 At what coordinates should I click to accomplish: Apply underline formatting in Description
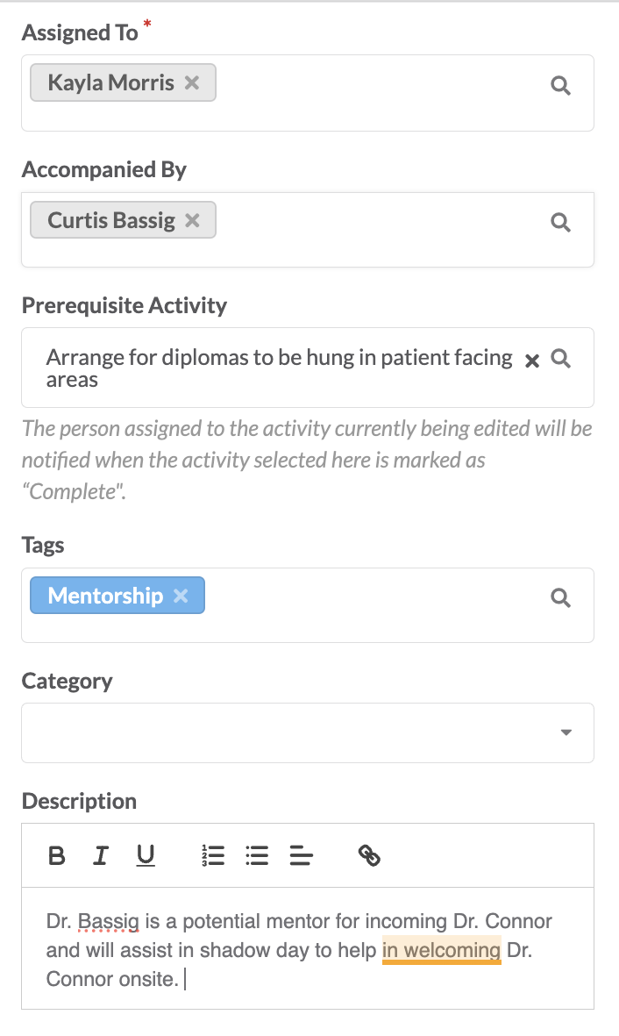[x=146, y=855]
